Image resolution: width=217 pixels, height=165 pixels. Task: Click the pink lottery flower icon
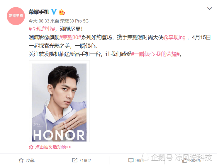(x=31, y=147)
